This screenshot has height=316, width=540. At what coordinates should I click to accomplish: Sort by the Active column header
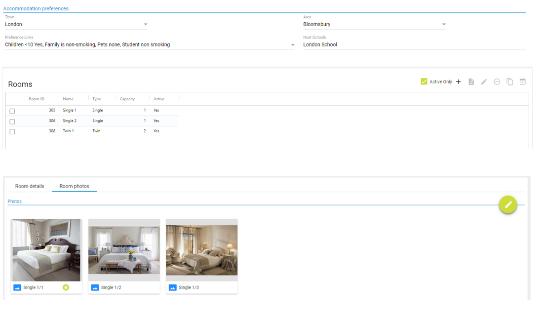pos(159,99)
